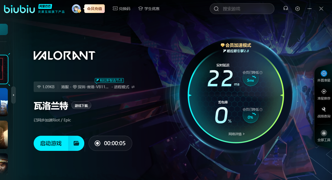Click the 会员充值 membership recharge button
This screenshot has height=180, width=332.
coord(94,9)
